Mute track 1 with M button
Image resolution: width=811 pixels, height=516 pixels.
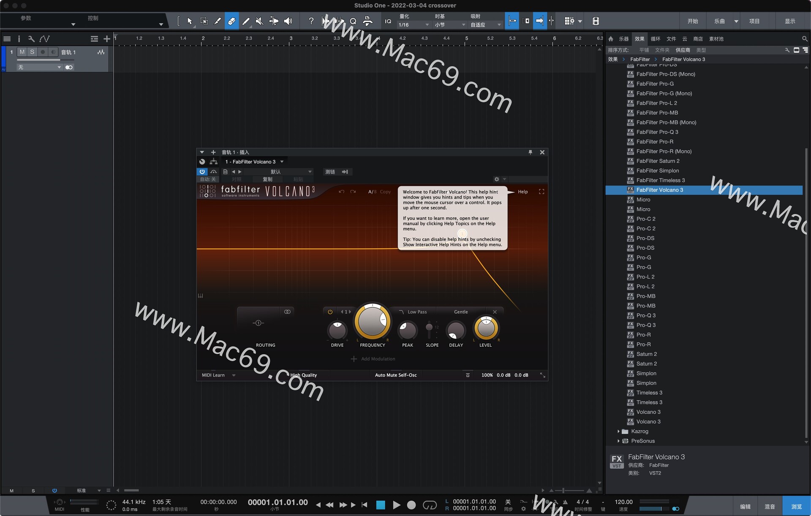[22, 52]
